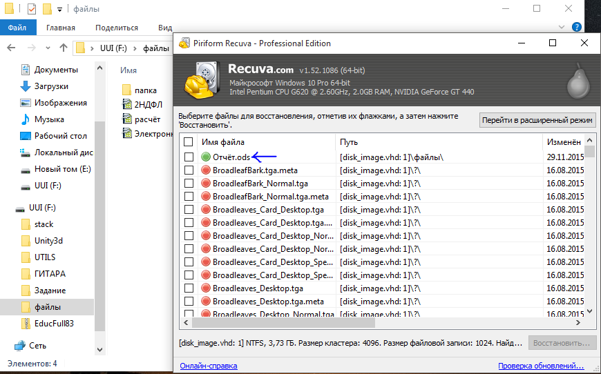This screenshot has width=601, height=374.
Task: Open the Файл ribbon tab
Action: [17, 28]
